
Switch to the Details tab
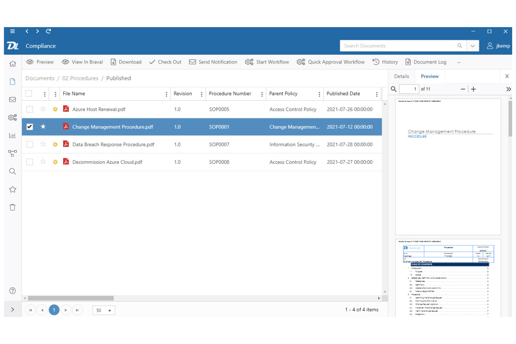(x=402, y=76)
